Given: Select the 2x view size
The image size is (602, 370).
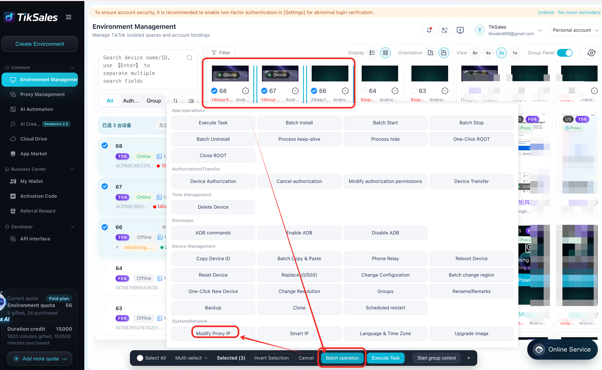Looking at the screenshot, I should [501, 53].
